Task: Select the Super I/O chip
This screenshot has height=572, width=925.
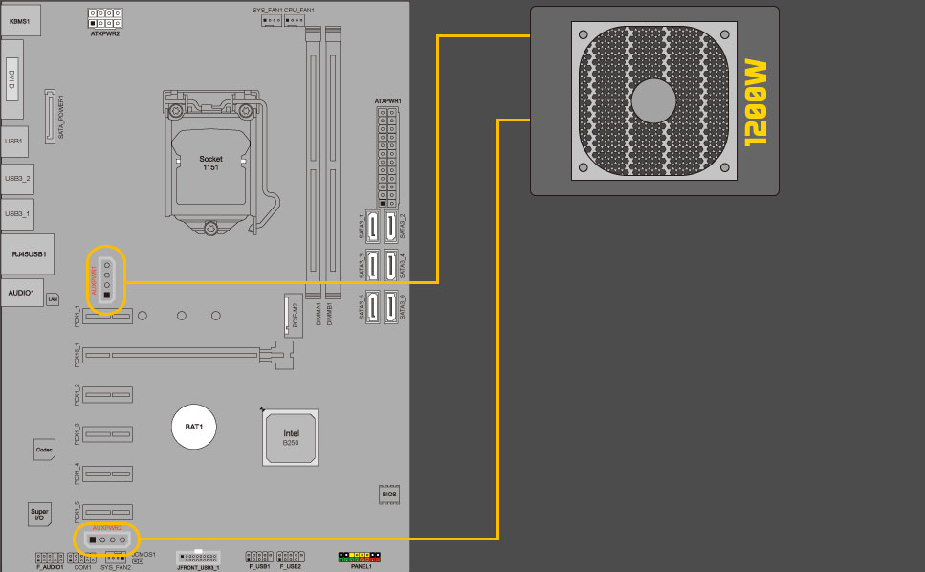Action: [39, 514]
